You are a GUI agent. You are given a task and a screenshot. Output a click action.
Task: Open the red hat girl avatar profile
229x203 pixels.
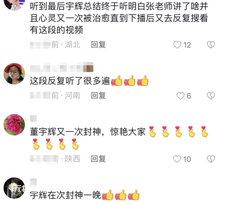pyautogui.click(x=14, y=74)
